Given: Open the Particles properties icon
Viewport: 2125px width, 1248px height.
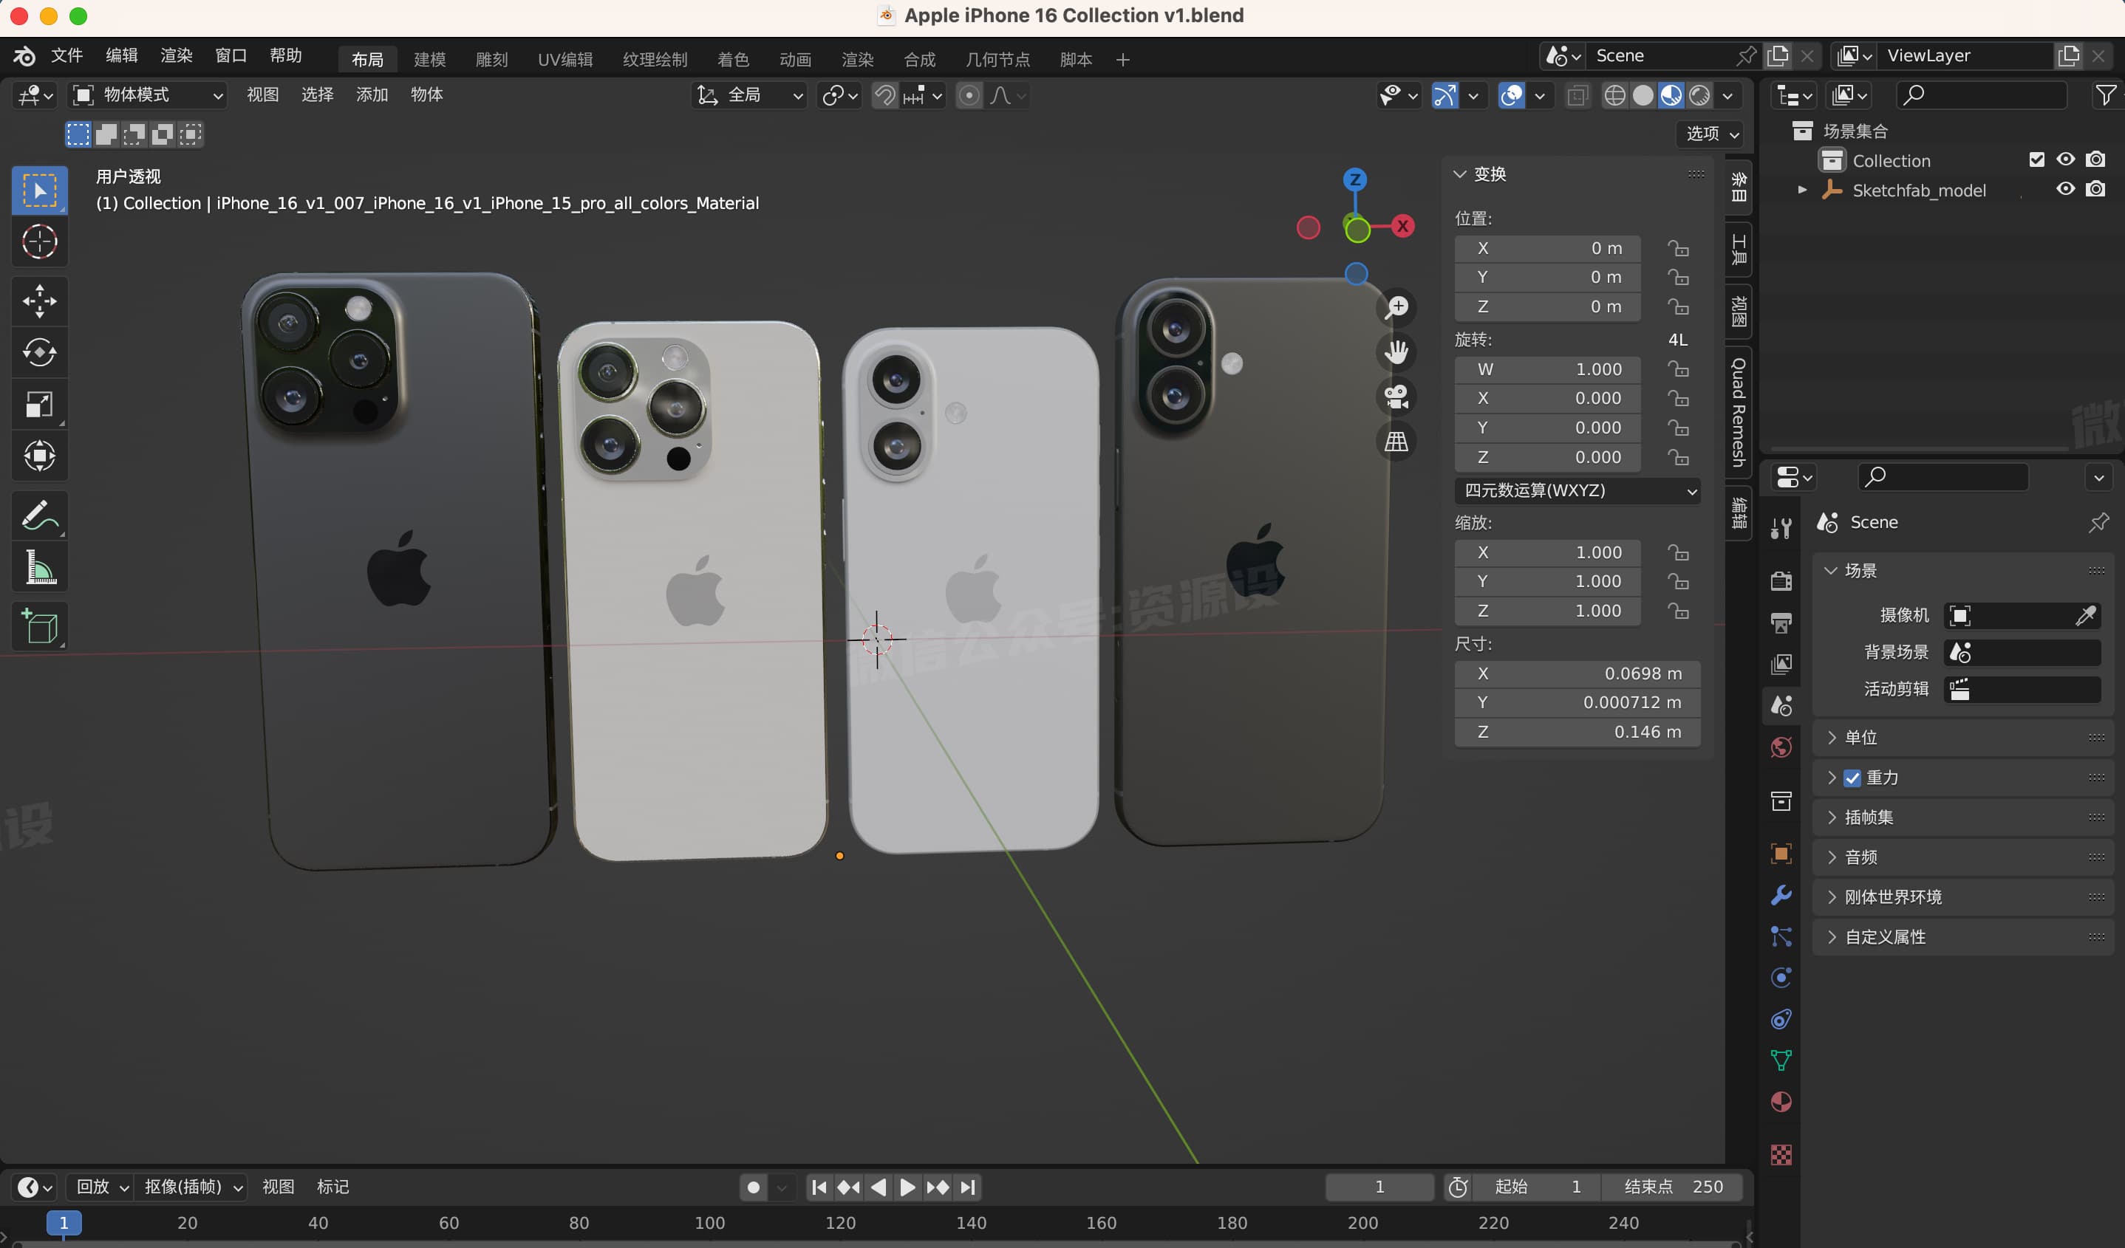Looking at the screenshot, I should tap(1781, 936).
